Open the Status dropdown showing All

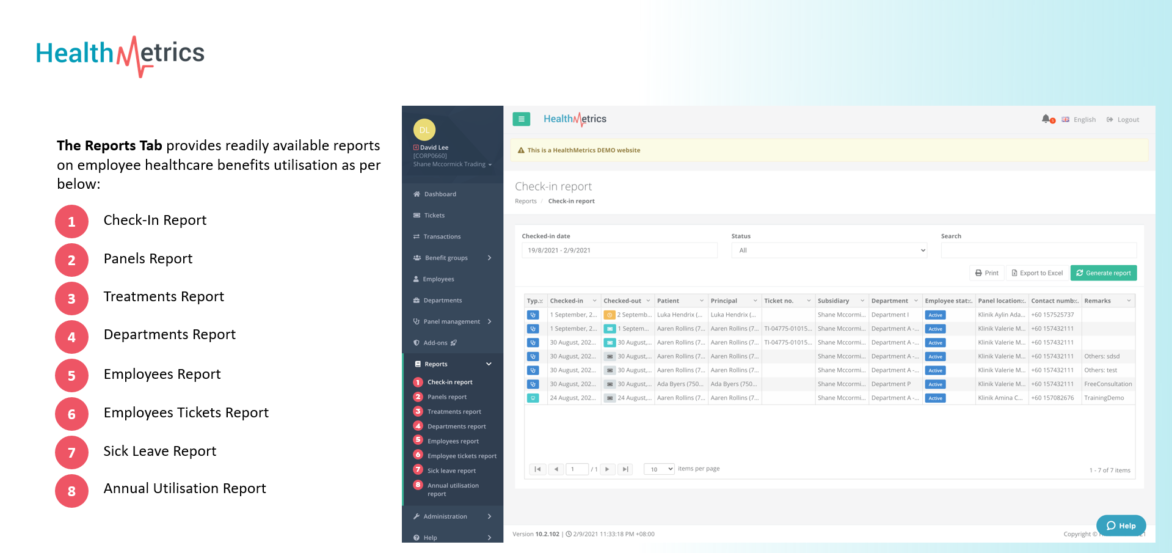click(x=829, y=251)
